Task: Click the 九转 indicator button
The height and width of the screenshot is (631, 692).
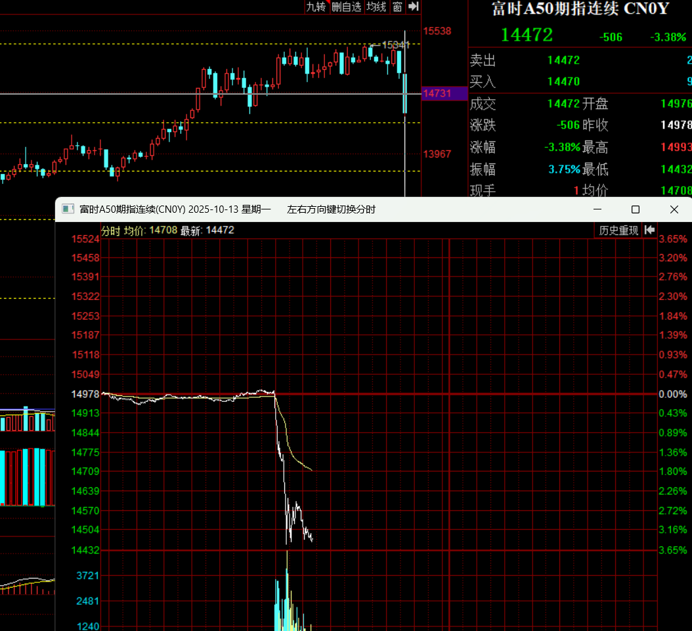Action: pyautogui.click(x=316, y=7)
